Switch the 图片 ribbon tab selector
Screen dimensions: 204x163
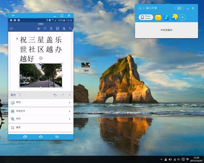[16, 95]
